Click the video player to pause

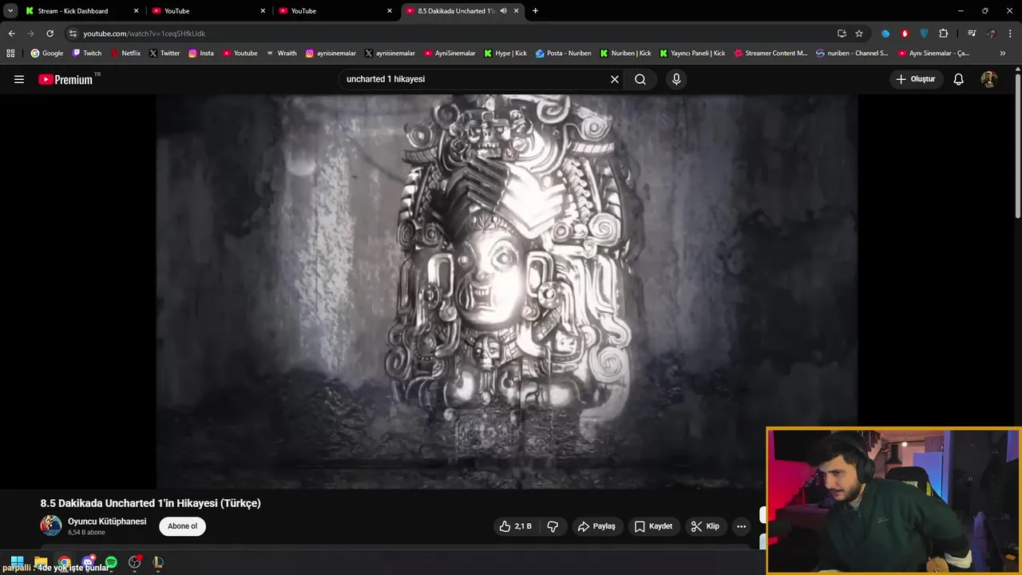click(506, 291)
